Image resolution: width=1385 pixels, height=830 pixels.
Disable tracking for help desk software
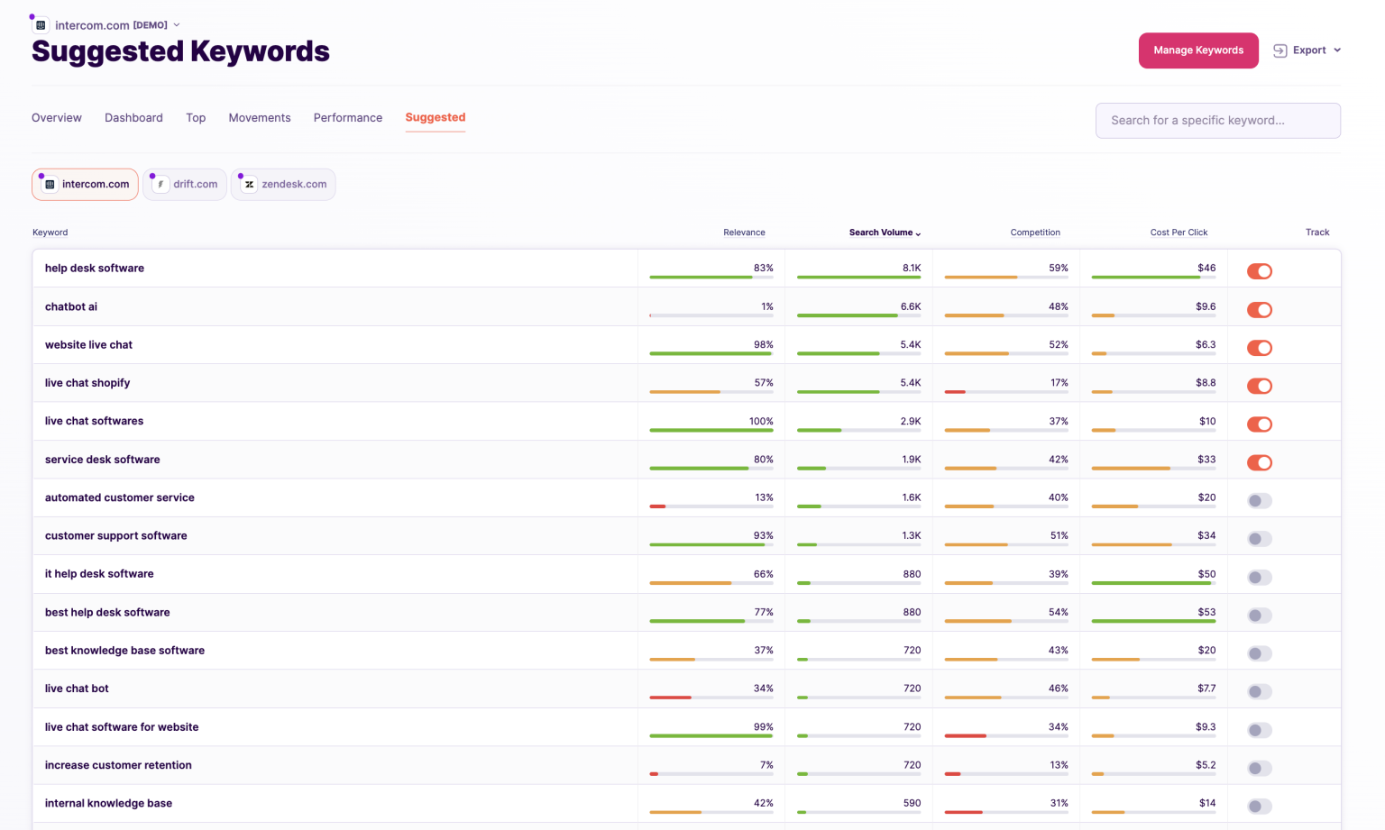point(1259,271)
